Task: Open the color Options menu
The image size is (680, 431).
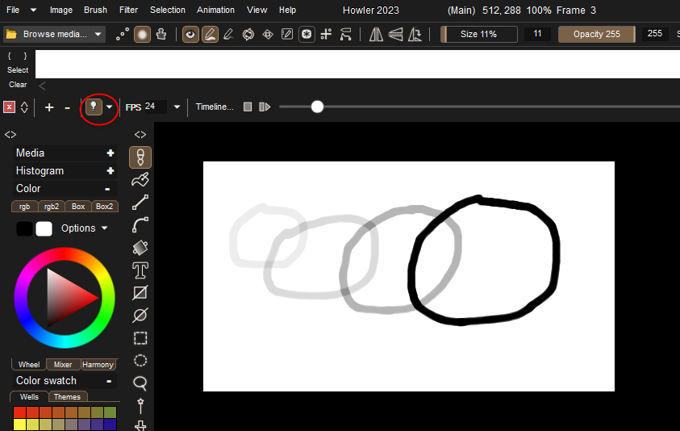Action: coord(84,228)
